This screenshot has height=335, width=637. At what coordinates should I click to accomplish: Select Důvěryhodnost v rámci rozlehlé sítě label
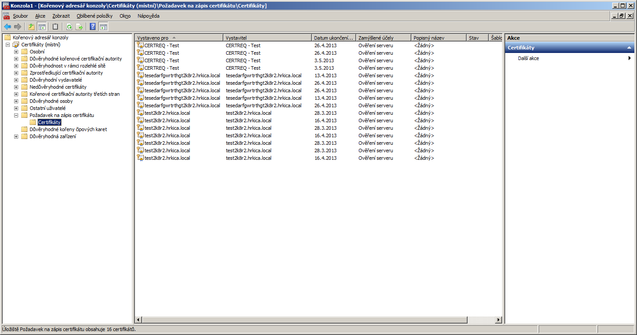68,66
